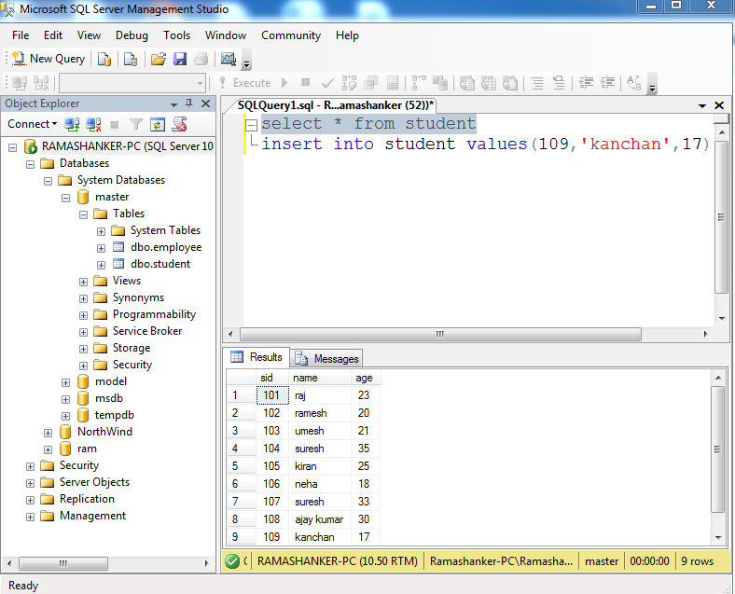Switch to the Messages tab
The image size is (735, 594).
pyautogui.click(x=326, y=359)
